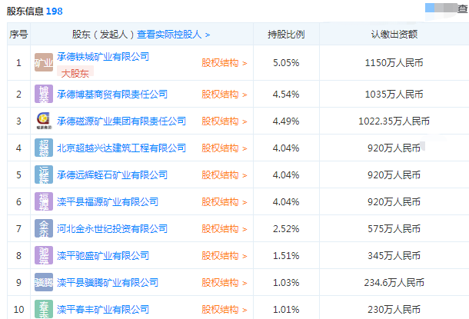
Task: Click the 认缴出资额 column header
Action: tap(394, 35)
